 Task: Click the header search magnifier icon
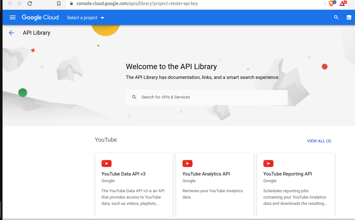point(336,17)
